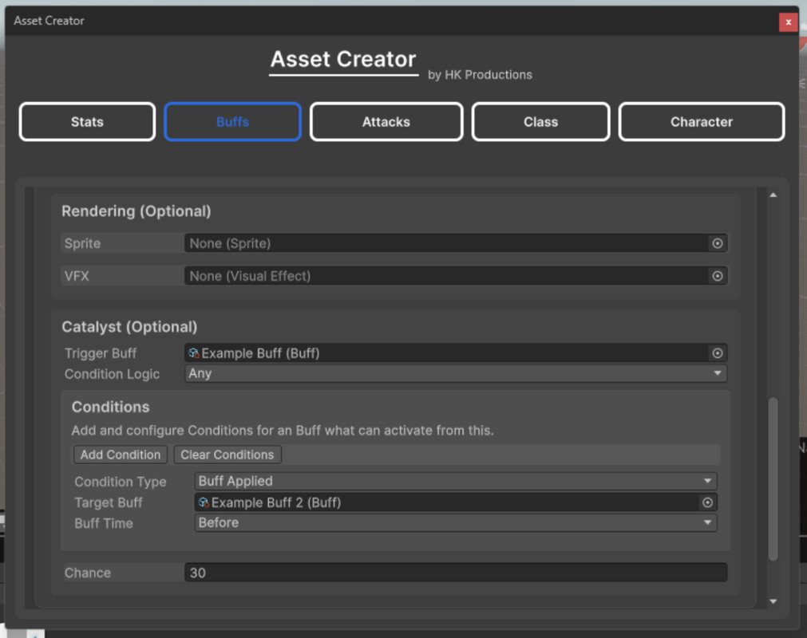Click the Example Buff 2 asset icon
This screenshot has height=638, width=807.
tap(204, 502)
